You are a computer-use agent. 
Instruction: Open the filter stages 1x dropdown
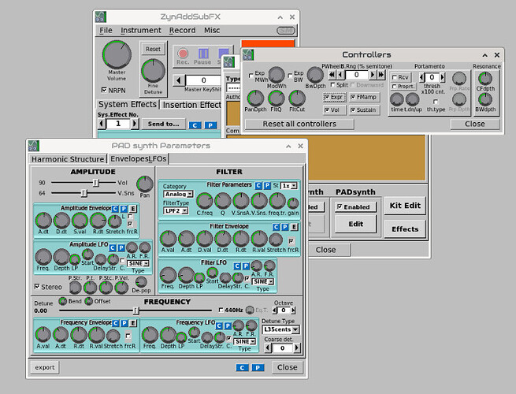coord(288,186)
